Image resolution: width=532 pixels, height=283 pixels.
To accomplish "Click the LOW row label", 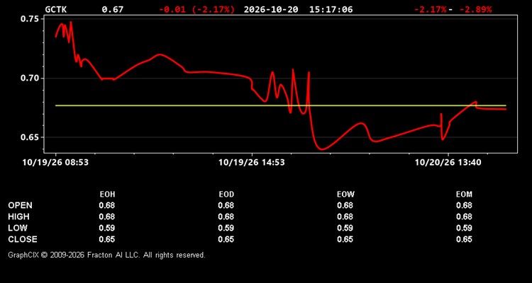I will click(x=18, y=228).
